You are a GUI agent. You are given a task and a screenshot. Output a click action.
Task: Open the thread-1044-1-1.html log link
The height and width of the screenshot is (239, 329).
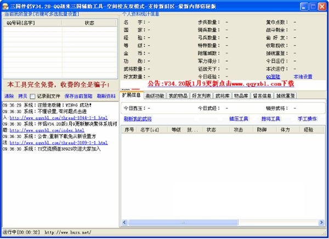point(59,118)
